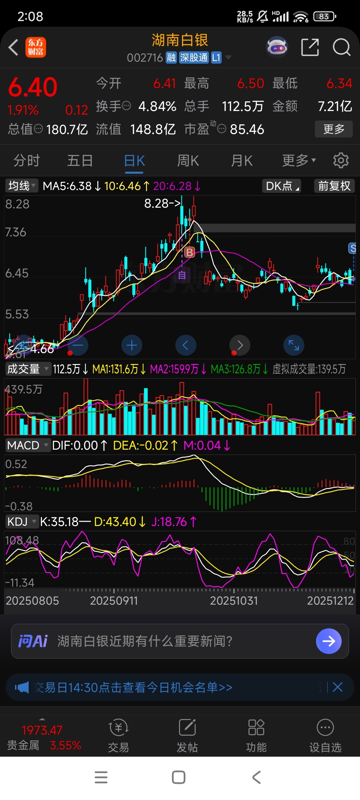The height and width of the screenshot is (800, 360).
Task: Tap the Android home button
Action: pyautogui.click(x=179, y=777)
